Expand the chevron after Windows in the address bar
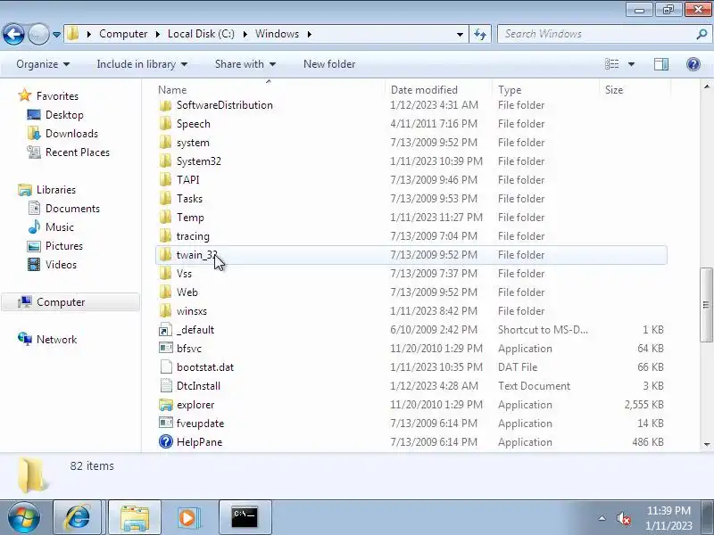This screenshot has height=535, width=714. click(x=310, y=34)
